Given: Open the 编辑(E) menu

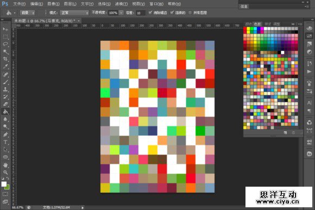Looking at the screenshot, I should (x=36, y=4).
